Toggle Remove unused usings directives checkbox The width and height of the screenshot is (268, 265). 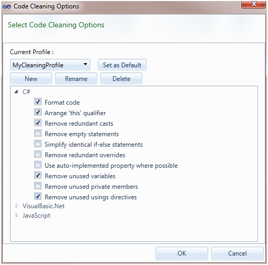(38, 196)
